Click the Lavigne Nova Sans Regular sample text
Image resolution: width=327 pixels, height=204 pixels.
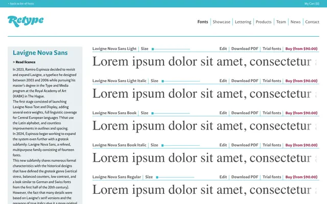click(x=204, y=190)
